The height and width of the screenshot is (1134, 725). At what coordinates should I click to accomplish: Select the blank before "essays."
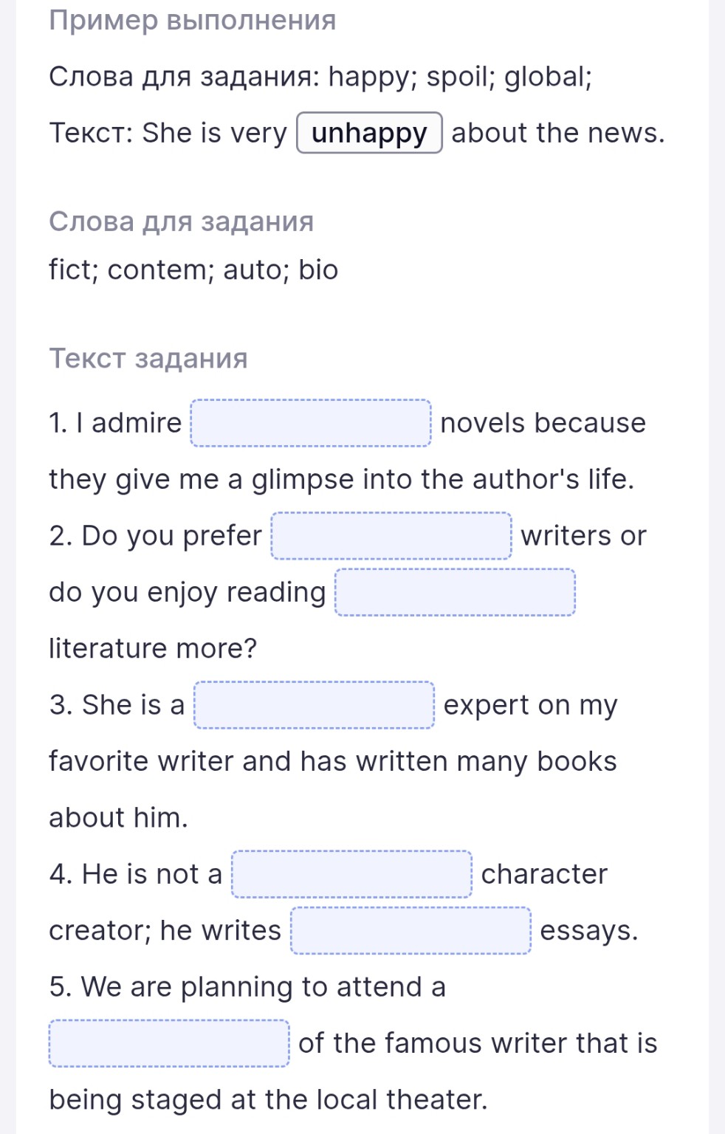tap(410, 931)
